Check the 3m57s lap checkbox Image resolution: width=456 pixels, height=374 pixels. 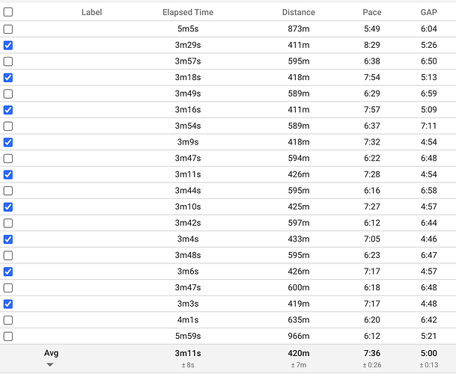7,61
